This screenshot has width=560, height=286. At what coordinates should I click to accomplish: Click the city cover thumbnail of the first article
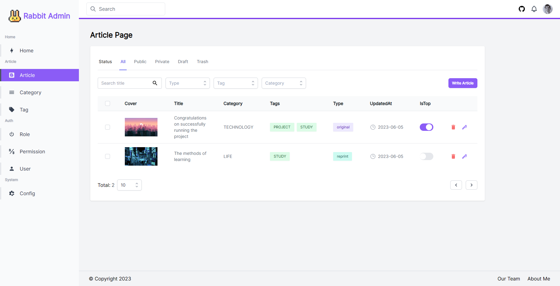[141, 127]
